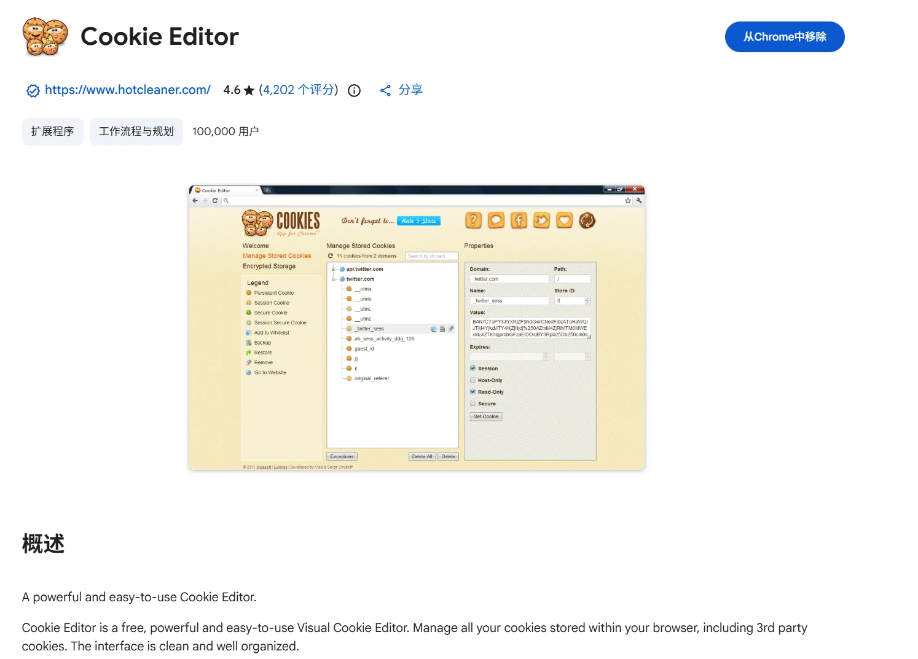Click the Domain field showing .twitter.com
918x659 pixels.
[x=509, y=279]
